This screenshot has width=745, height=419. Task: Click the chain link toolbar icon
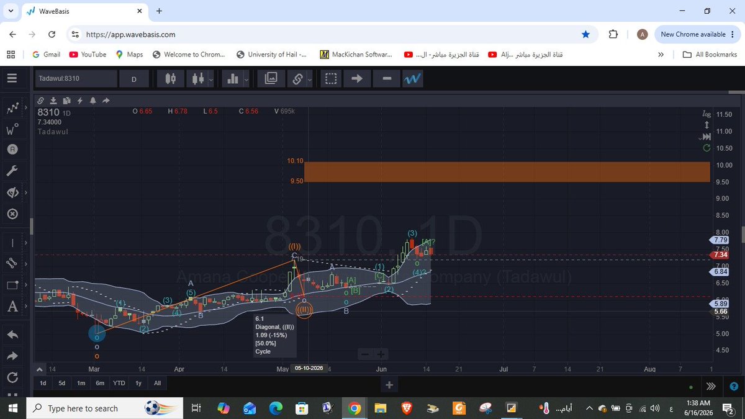click(x=297, y=79)
